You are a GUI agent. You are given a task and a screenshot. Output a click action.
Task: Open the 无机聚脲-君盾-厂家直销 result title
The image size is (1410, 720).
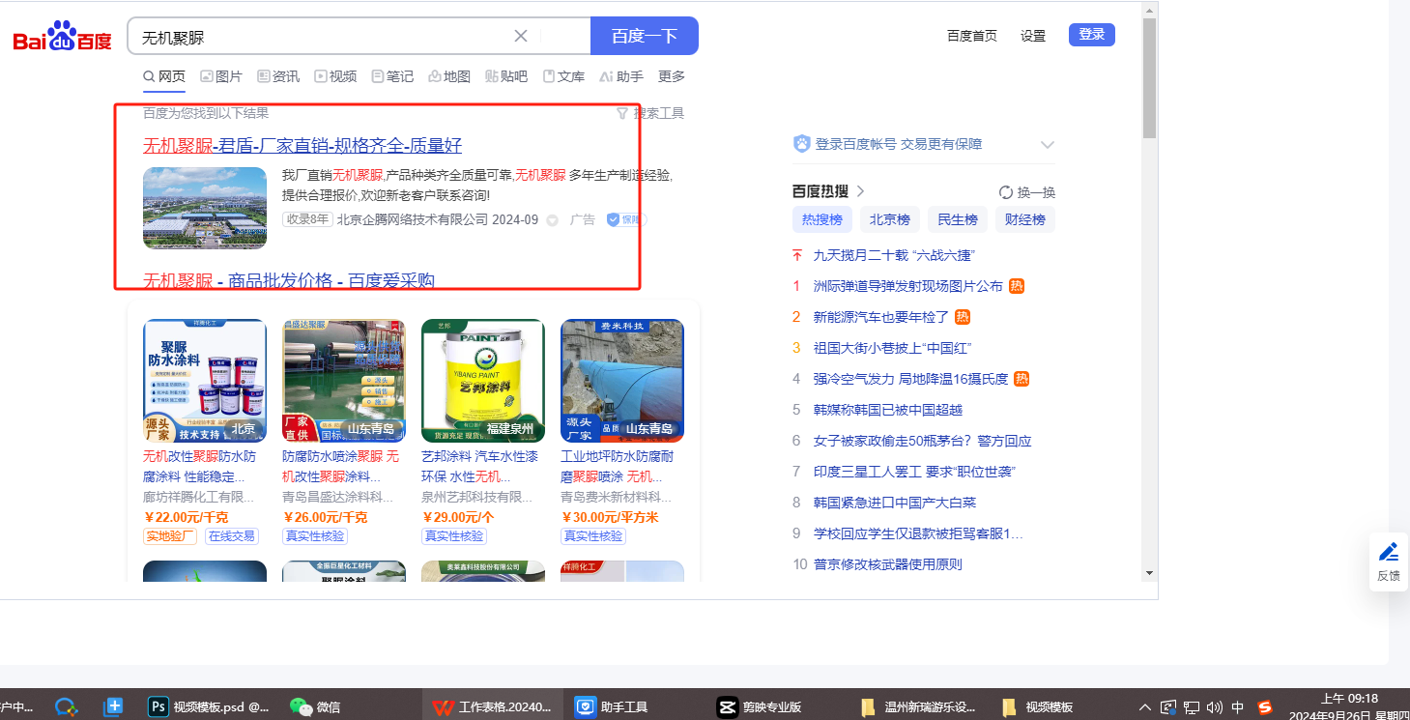coord(302,146)
